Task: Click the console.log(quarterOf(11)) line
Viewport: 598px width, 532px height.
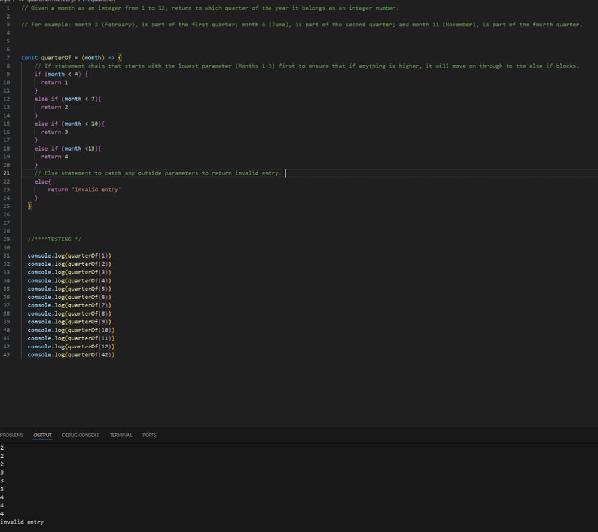Action: pos(71,338)
